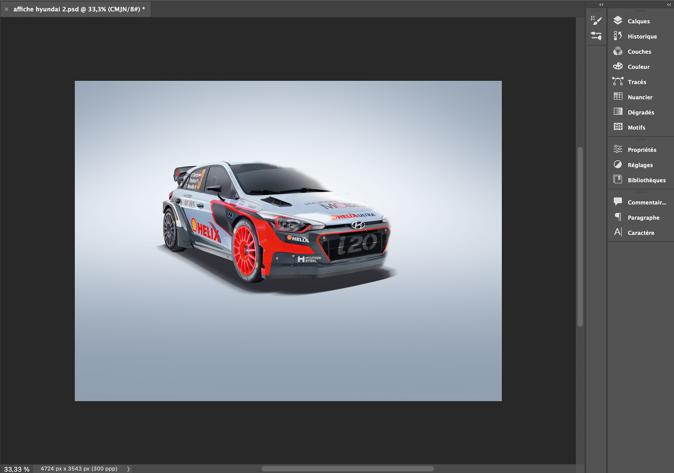Image resolution: width=674 pixels, height=473 pixels.
Task: Open the Historique panel icon
Action: click(x=618, y=36)
